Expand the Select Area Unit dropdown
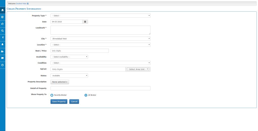258x131 pixels. 138,69
